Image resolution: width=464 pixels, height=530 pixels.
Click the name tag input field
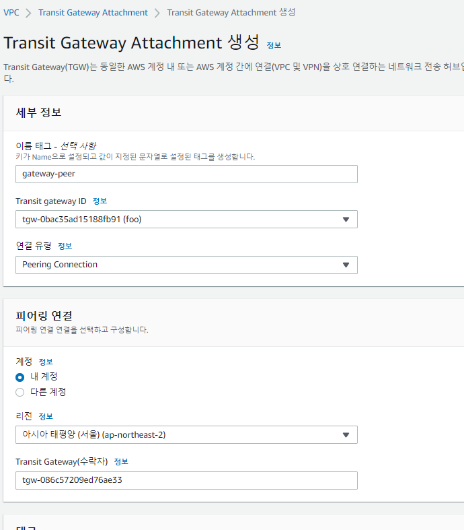click(186, 174)
